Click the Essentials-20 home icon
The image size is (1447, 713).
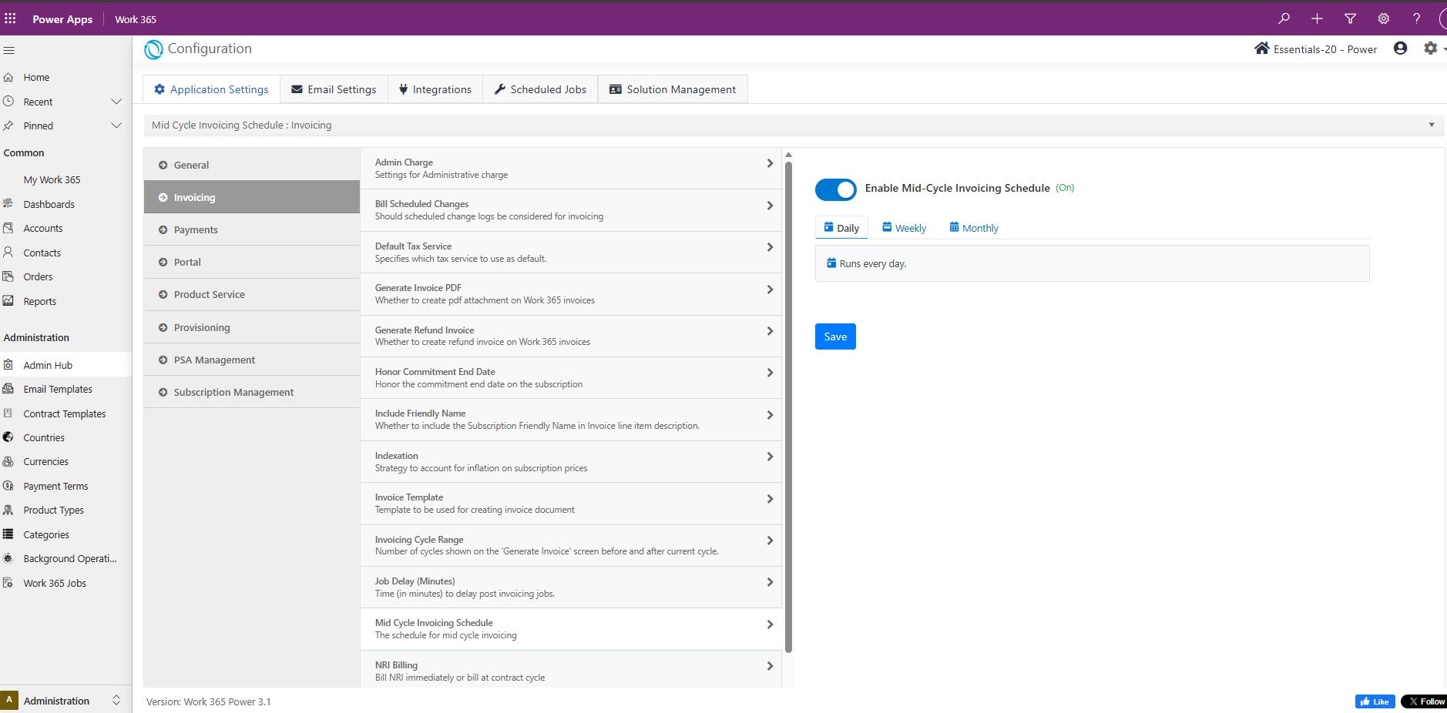click(x=1261, y=49)
